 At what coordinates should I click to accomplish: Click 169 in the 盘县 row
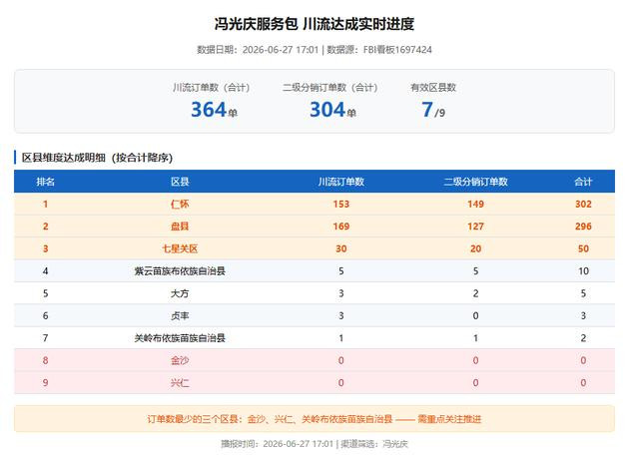pyautogui.click(x=341, y=227)
